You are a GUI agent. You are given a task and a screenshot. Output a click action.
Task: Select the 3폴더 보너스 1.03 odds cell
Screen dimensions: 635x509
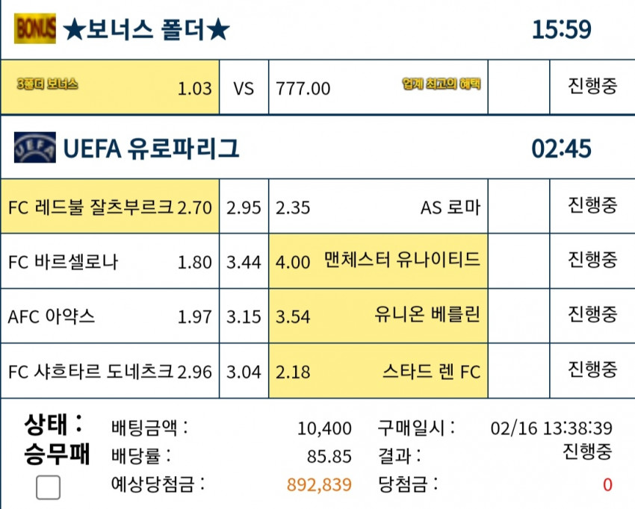(110, 87)
